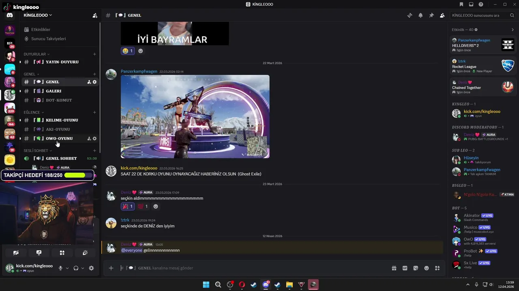Viewport: 519px width, 291px height.
Task: Toggle camera on in voice panel
Action: tap(16, 253)
